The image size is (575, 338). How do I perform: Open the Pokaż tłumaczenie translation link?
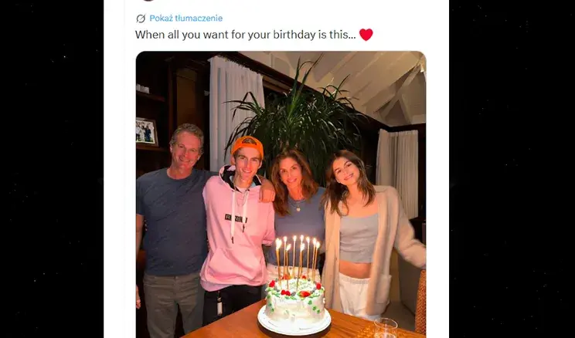coord(186,19)
